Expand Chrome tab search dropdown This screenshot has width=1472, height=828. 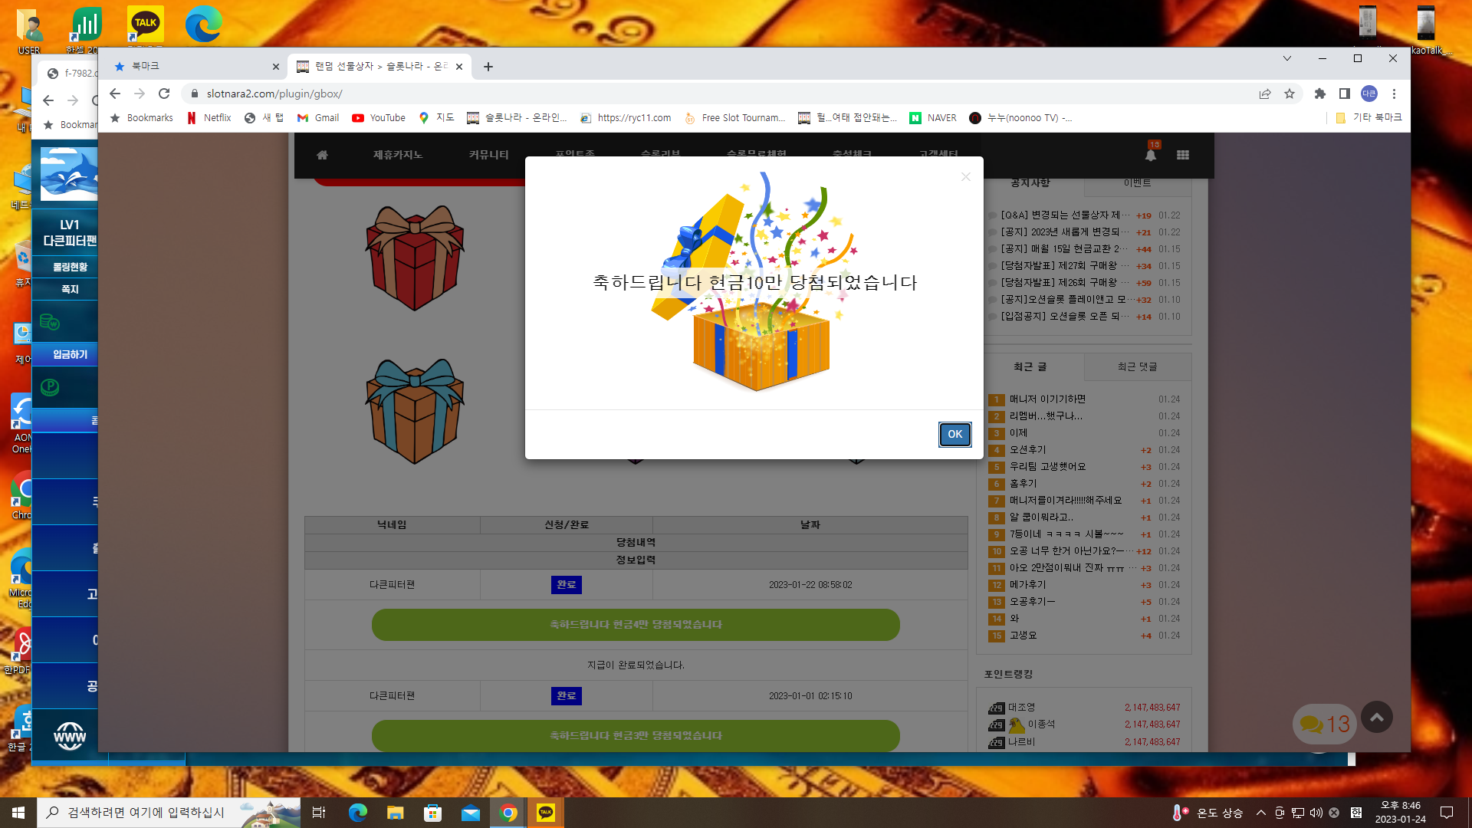(1287, 58)
